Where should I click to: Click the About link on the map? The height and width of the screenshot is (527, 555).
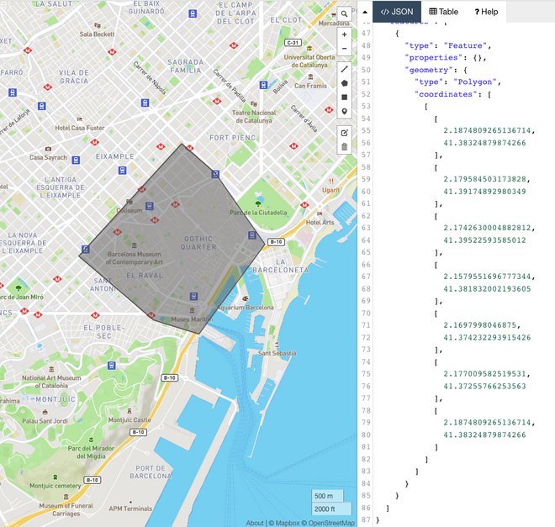pos(254,522)
